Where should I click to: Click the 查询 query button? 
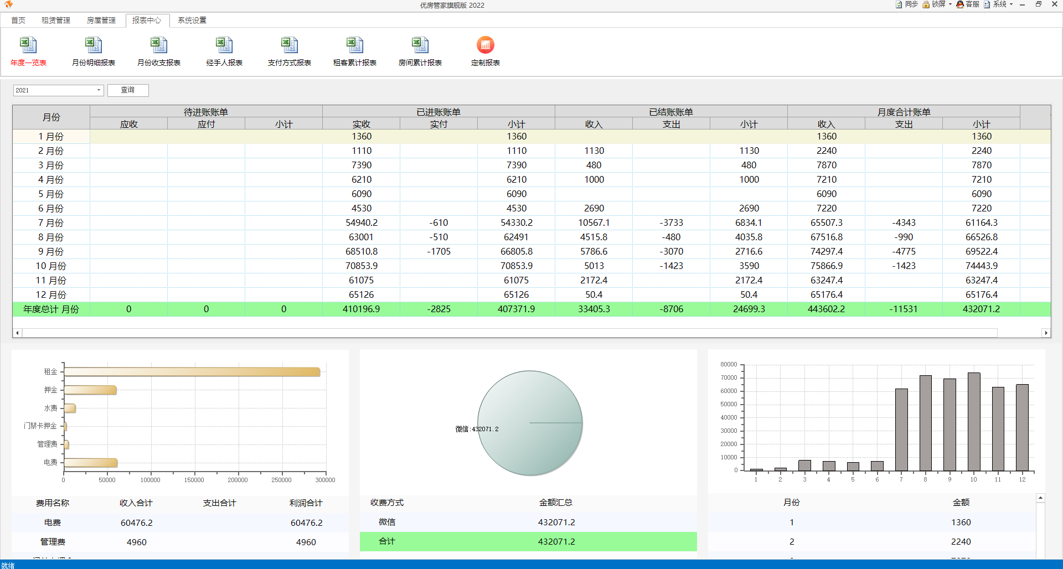128,90
